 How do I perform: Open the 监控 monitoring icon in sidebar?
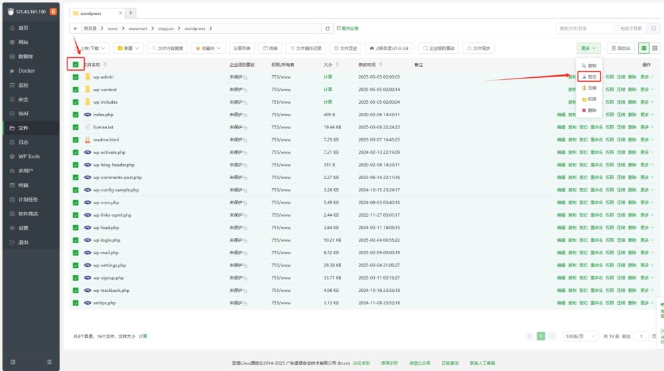coord(12,85)
